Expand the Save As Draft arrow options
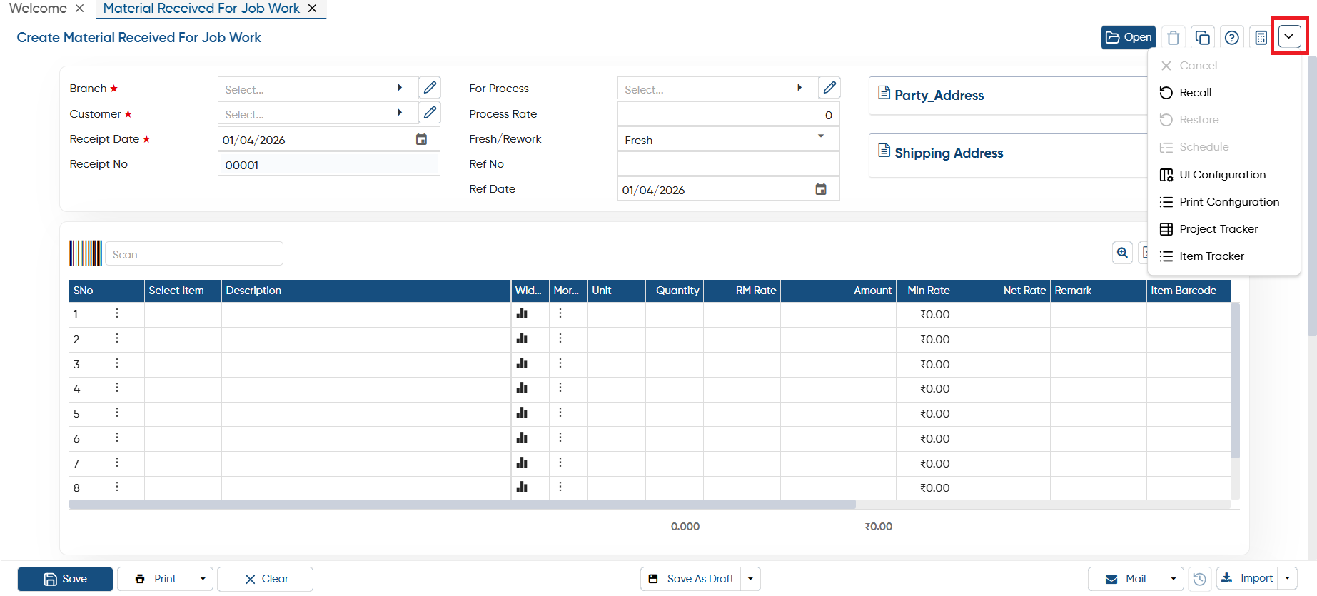 pos(750,579)
